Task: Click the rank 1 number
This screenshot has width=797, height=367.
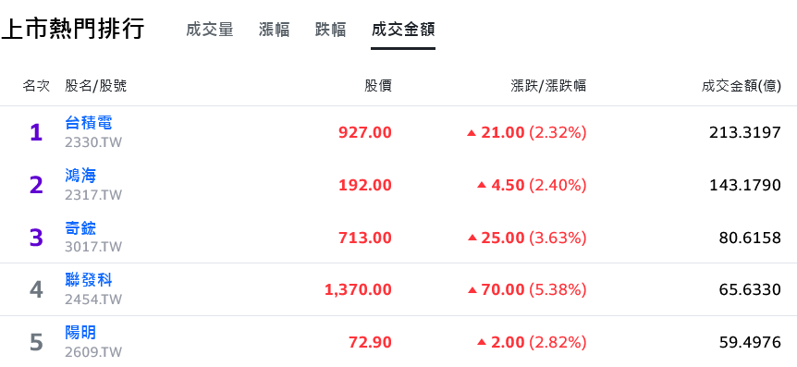Action: tap(35, 133)
